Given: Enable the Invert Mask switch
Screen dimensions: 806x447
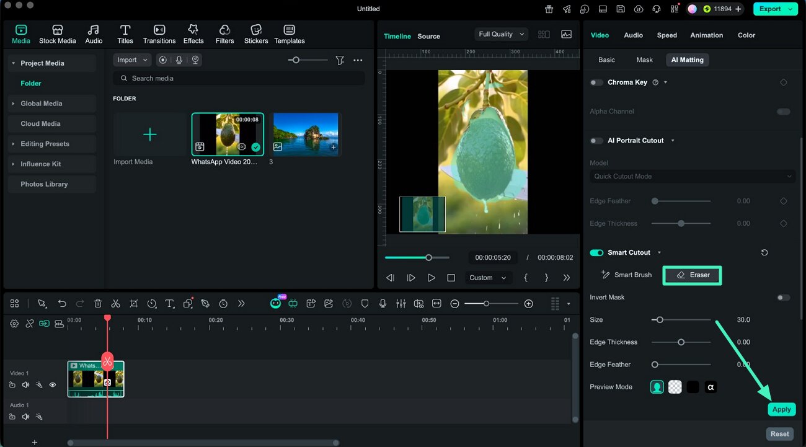Looking at the screenshot, I should 784,298.
